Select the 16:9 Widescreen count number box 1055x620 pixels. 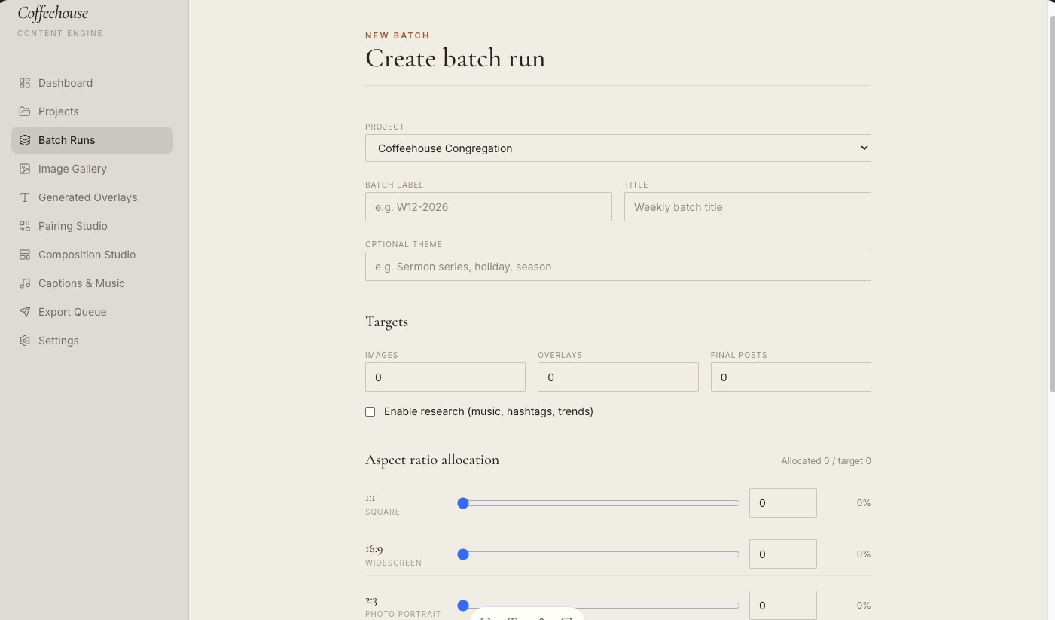[x=782, y=554]
